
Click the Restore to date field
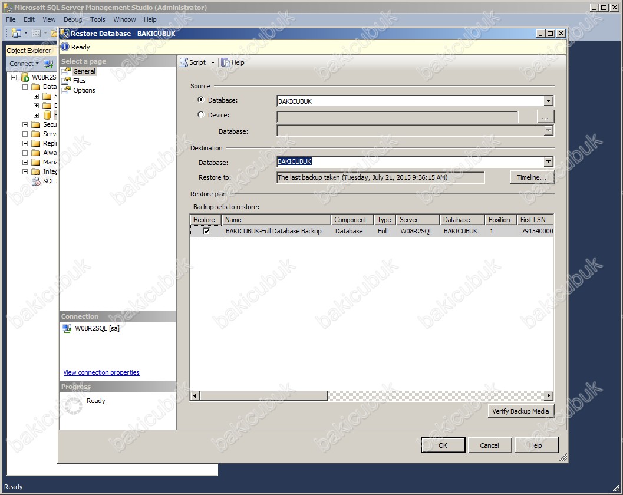[x=381, y=177]
